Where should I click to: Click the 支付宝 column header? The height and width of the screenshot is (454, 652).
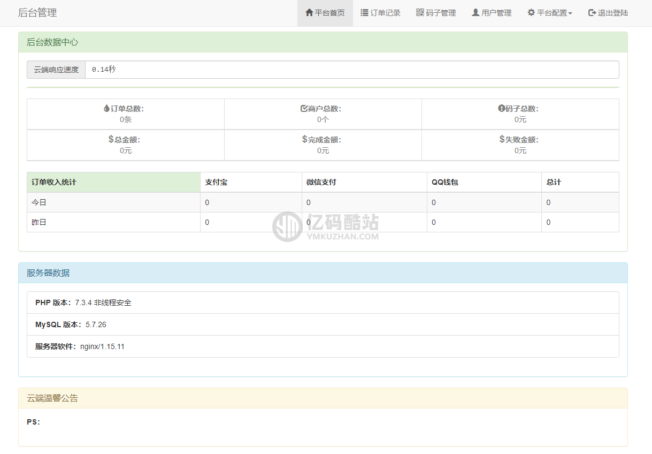click(x=251, y=182)
